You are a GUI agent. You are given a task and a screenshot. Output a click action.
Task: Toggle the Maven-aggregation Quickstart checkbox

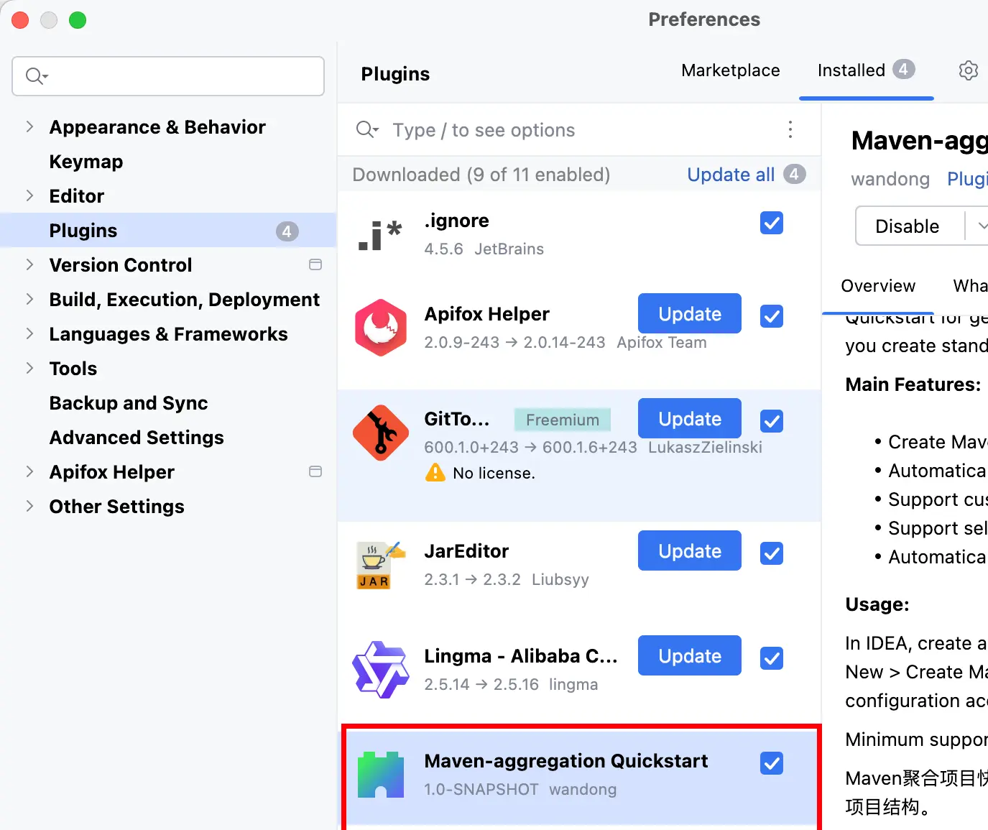click(772, 763)
